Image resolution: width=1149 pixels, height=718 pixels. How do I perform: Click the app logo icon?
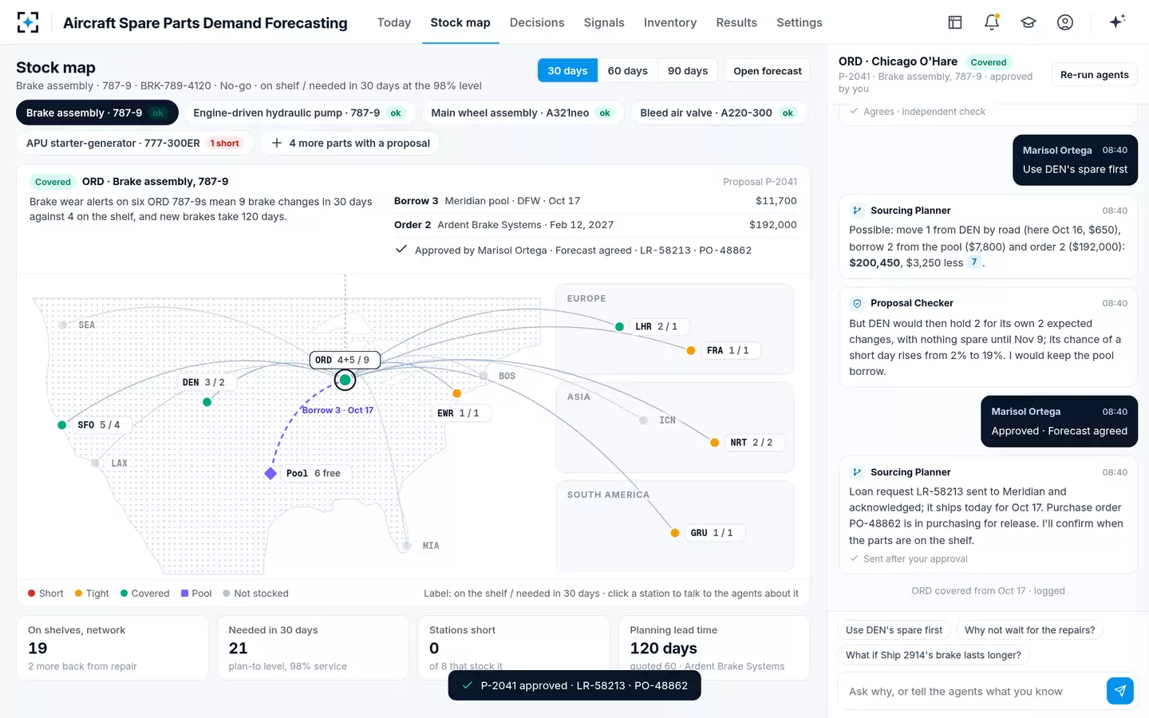tap(28, 22)
